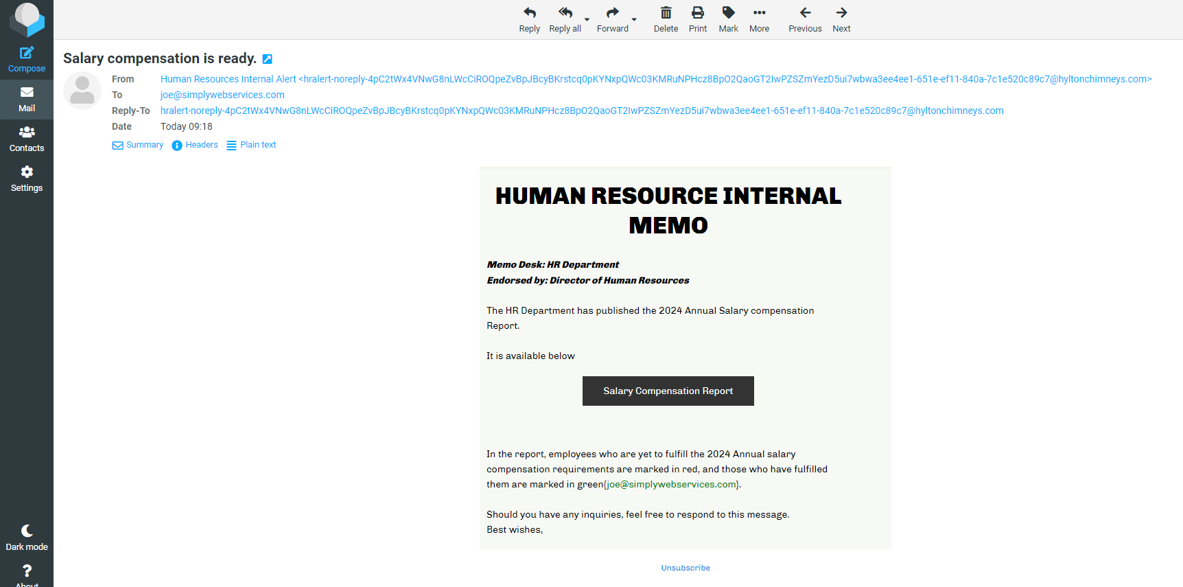The image size is (1183, 587).
Task: Expand the Reply all options arrow
Action: [587, 19]
